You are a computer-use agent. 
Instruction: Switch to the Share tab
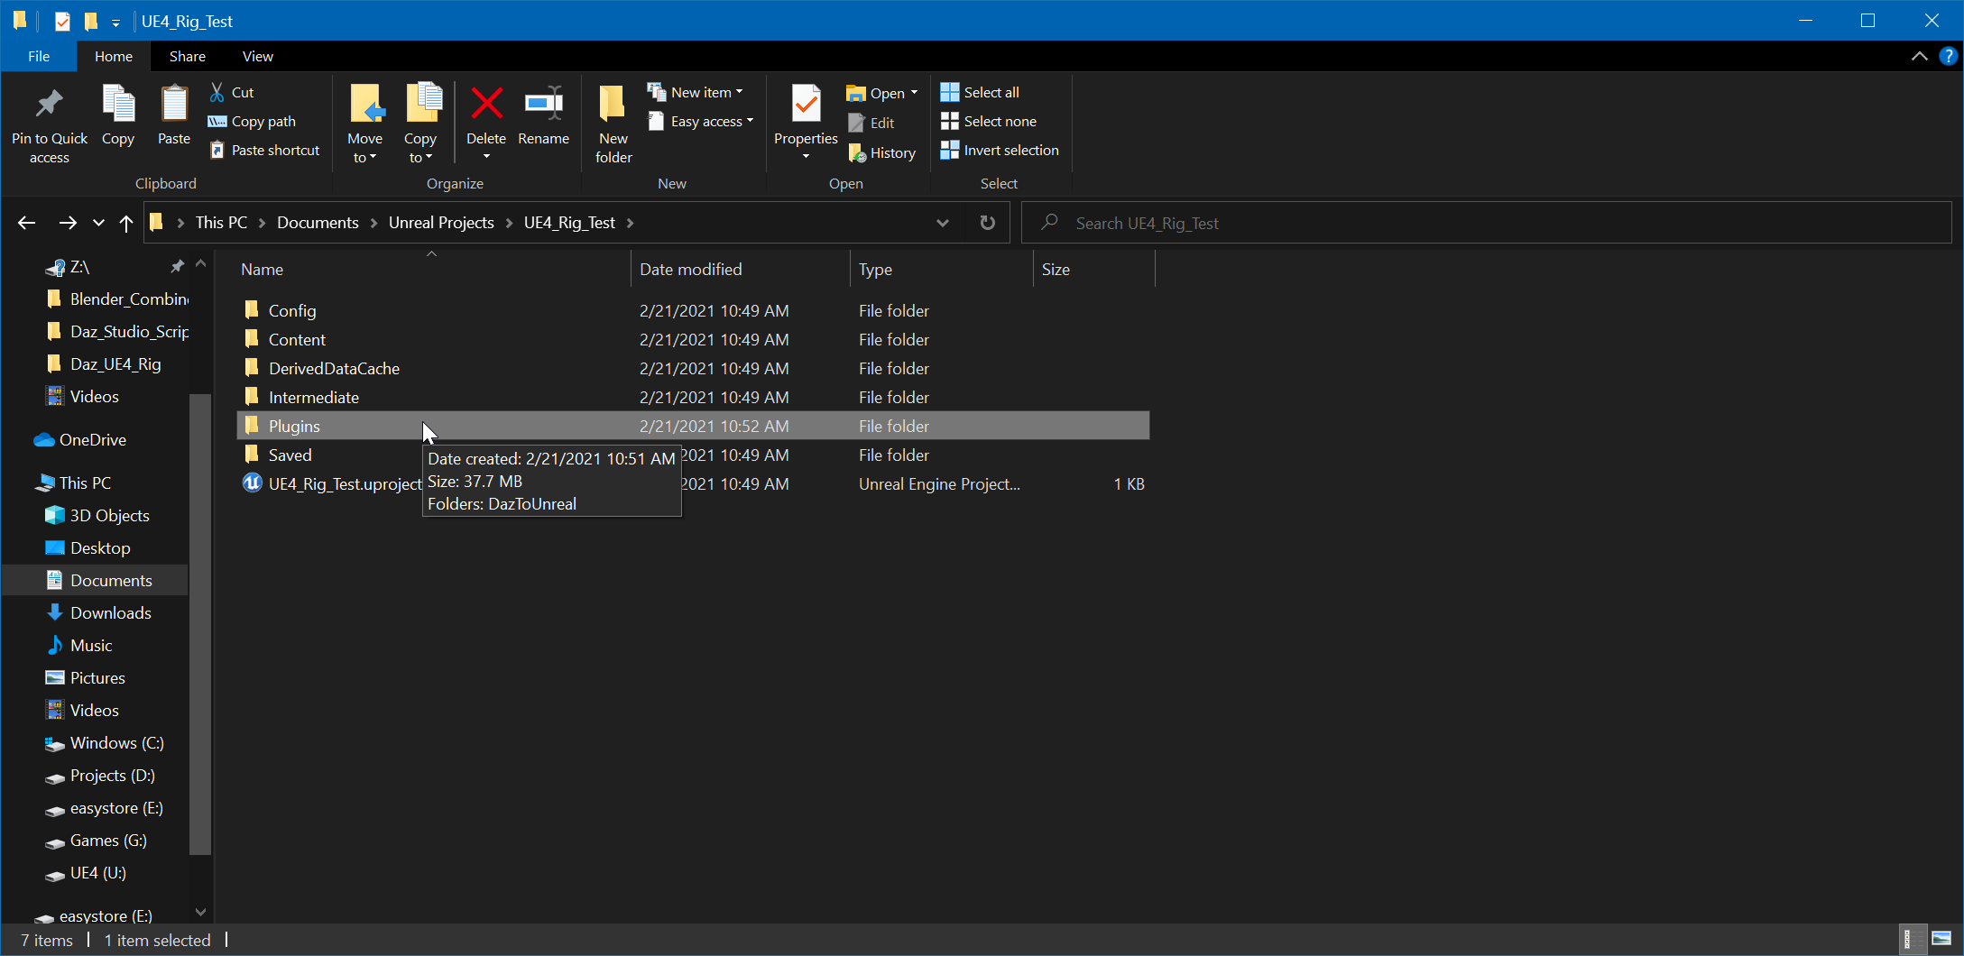click(188, 56)
